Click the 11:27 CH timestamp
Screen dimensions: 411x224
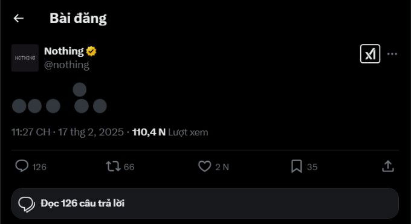click(31, 132)
